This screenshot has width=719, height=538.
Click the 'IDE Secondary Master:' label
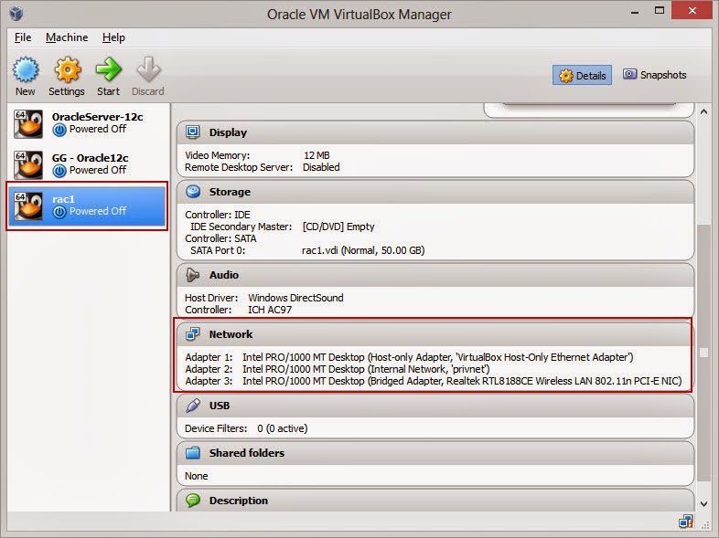tap(241, 227)
